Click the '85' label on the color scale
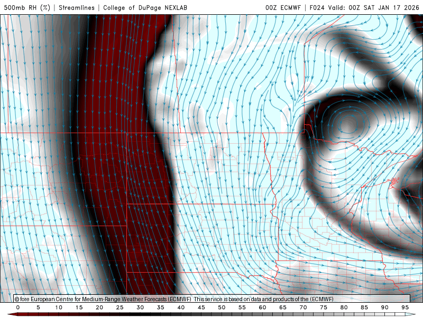 click(364, 307)
